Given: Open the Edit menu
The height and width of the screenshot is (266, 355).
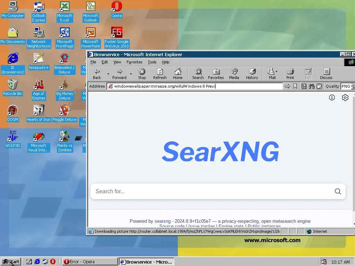Looking at the screenshot, I should pos(105,62).
